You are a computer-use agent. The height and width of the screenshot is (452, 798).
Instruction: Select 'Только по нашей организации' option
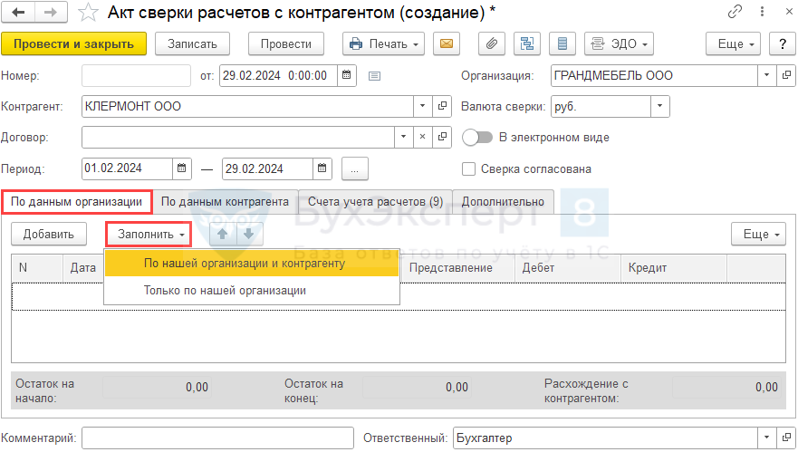click(x=225, y=291)
